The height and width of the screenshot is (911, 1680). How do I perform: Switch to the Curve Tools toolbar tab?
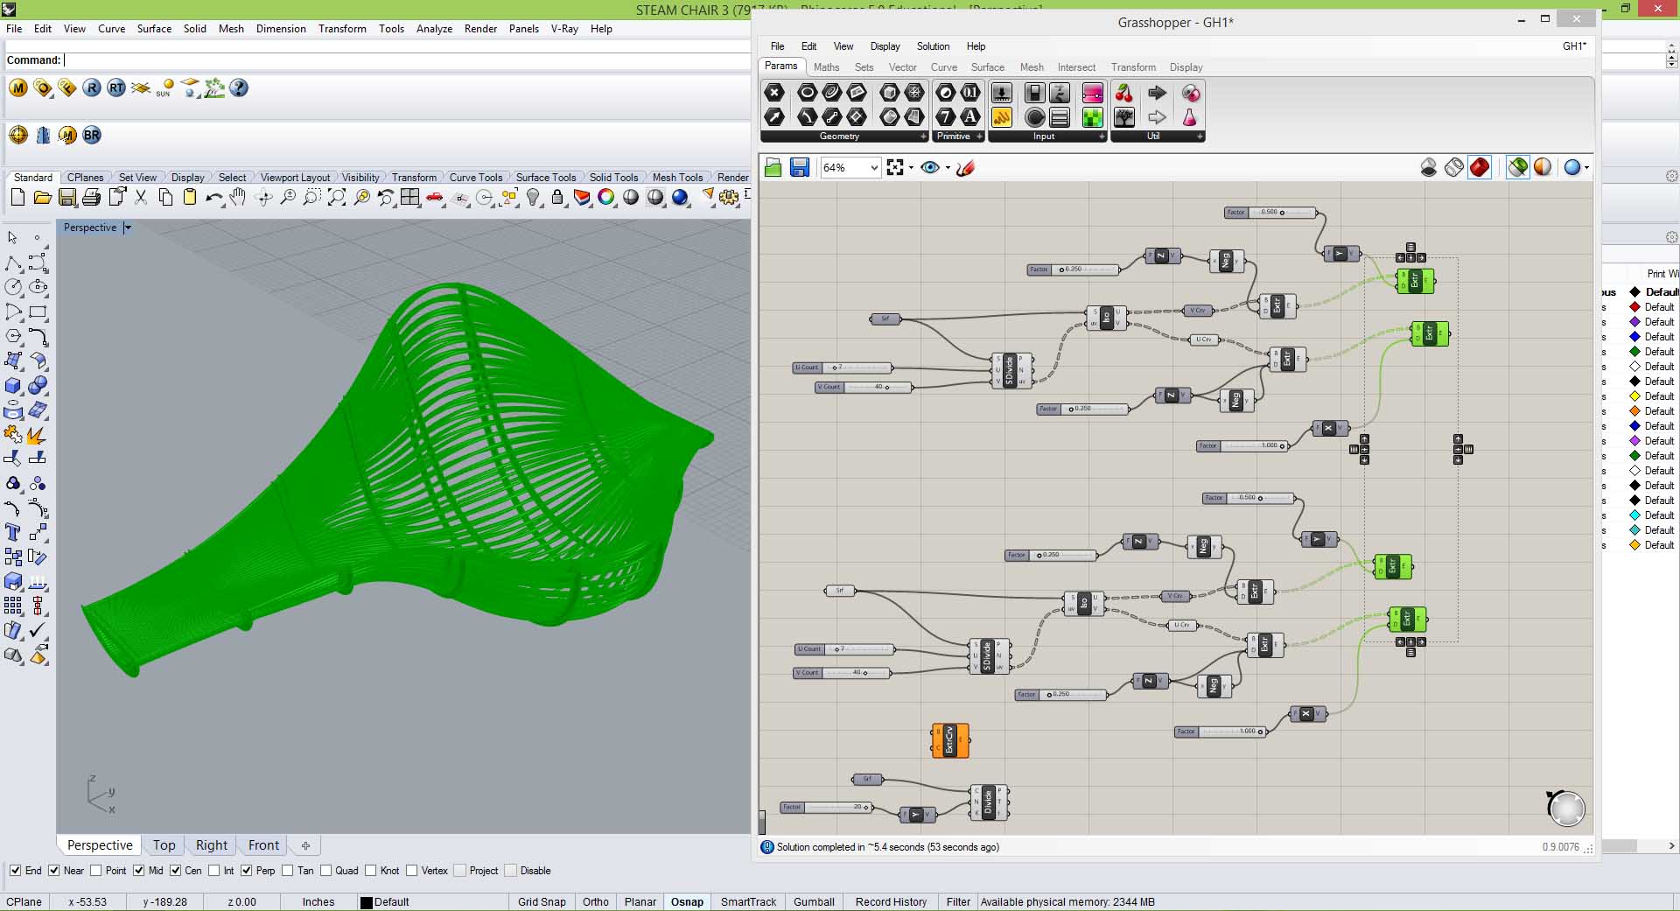pyautogui.click(x=475, y=177)
